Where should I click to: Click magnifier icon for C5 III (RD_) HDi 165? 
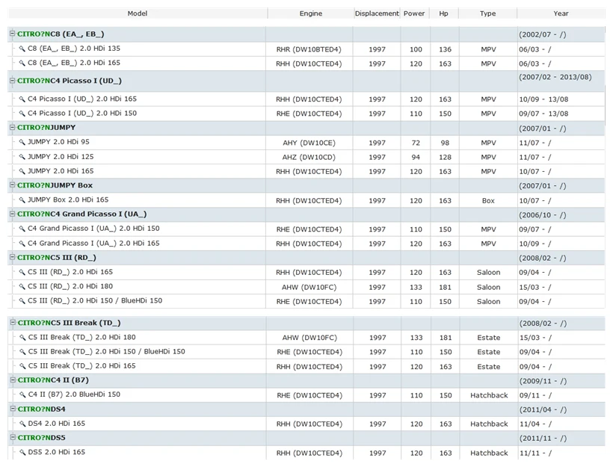[22, 273]
